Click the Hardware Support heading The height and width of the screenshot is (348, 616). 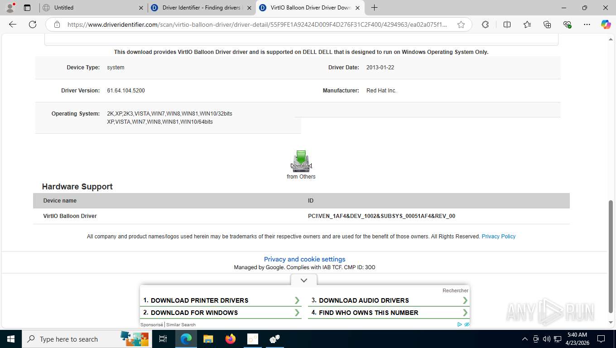tap(77, 187)
